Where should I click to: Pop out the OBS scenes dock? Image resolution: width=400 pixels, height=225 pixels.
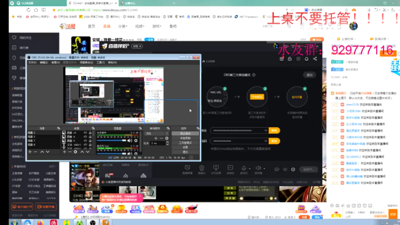[x=58, y=128]
